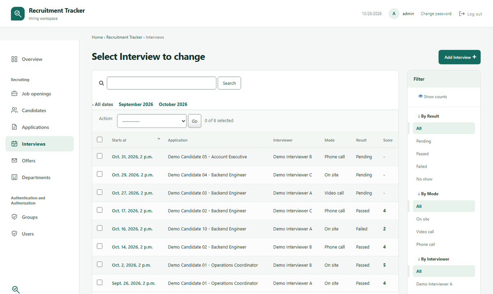Click the Interviewer column header

pyautogui.click(x=283, y=140)
